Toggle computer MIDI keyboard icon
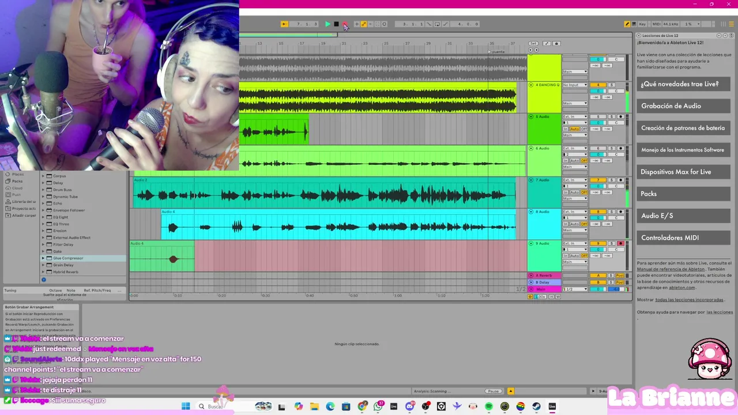This screenshot has height=415, width=738. point(634,24)
